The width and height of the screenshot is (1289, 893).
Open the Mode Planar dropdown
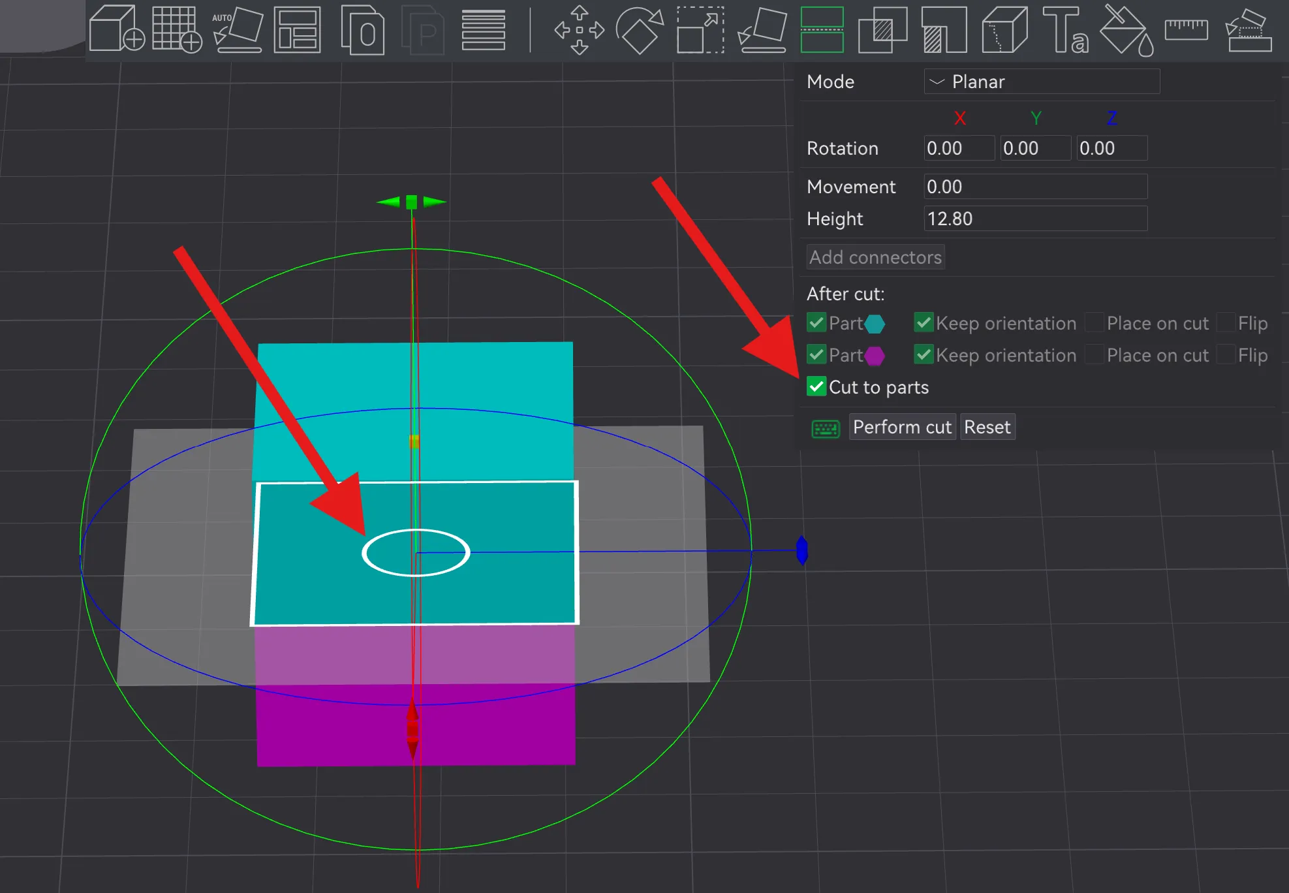(1041, 82)
